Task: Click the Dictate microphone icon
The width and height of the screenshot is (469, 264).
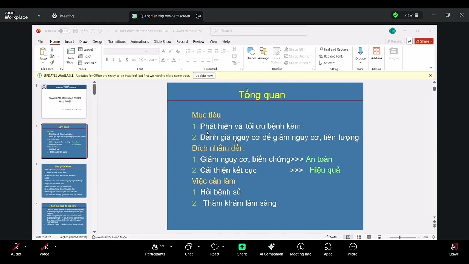Action: [360, 51]
